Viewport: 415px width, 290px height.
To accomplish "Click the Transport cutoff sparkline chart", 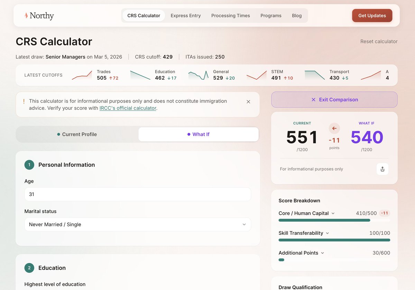I will tap(315, 75).
